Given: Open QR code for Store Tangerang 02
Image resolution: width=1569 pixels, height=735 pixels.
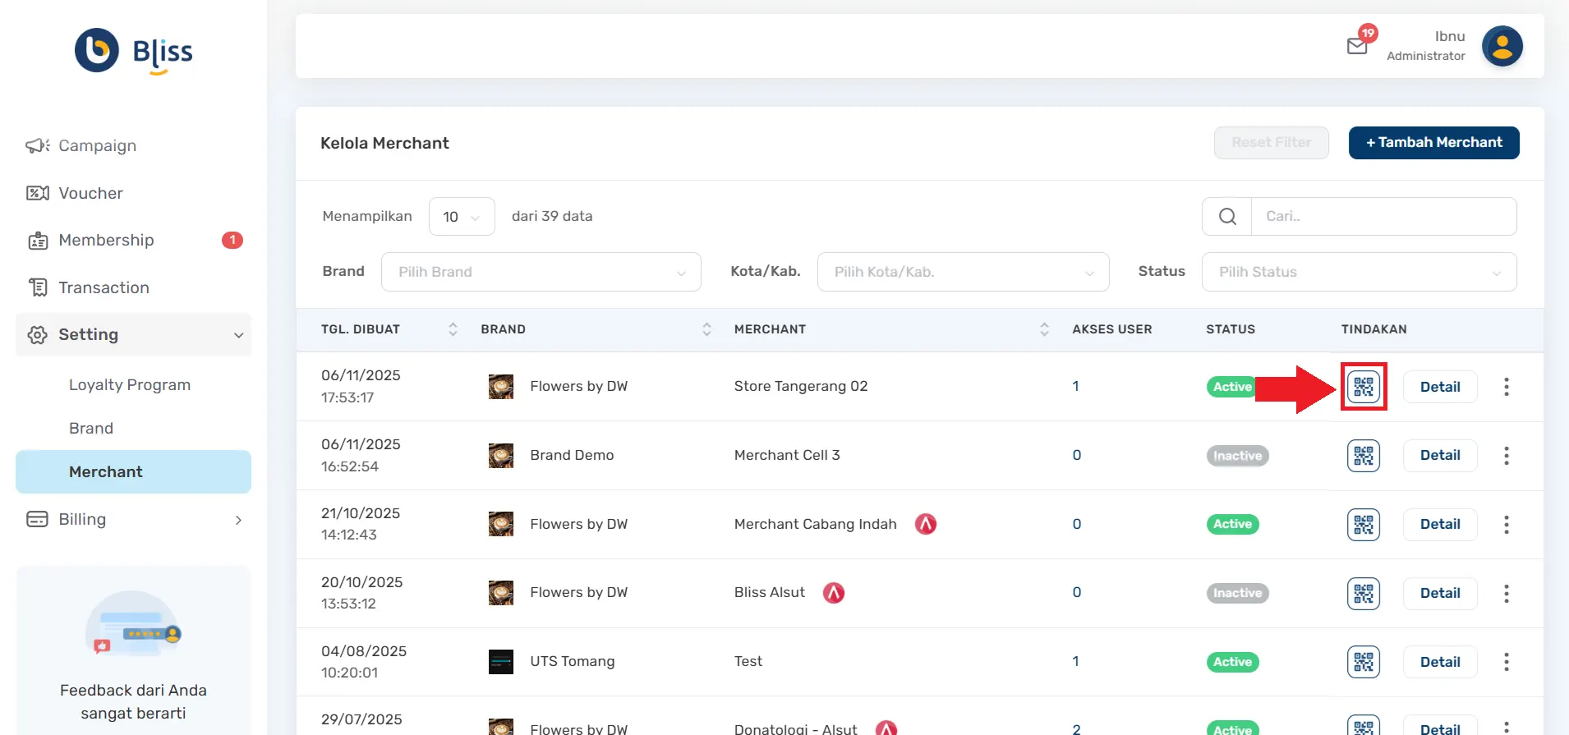Looking at the screenshot, I should pyautogui.click(x=1363, y=387).
